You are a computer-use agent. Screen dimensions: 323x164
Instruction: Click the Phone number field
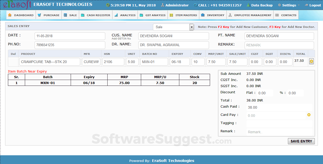point(70,45)
